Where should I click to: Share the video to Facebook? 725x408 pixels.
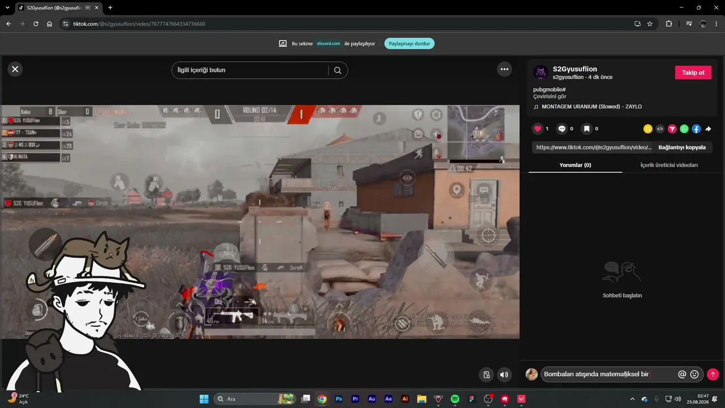(x=696, y=129)
